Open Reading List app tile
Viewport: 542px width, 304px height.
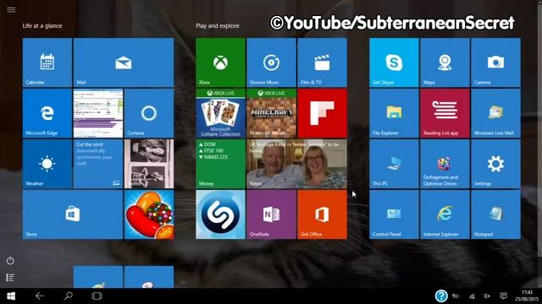pos(445,113)
